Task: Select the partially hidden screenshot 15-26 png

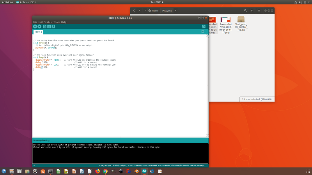Action: click(213, 25)
